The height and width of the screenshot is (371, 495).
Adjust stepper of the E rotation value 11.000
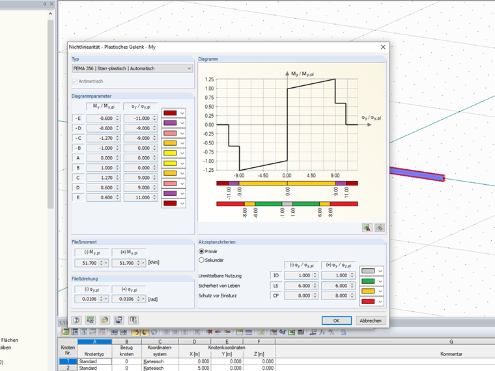click(x=155, y=197)
